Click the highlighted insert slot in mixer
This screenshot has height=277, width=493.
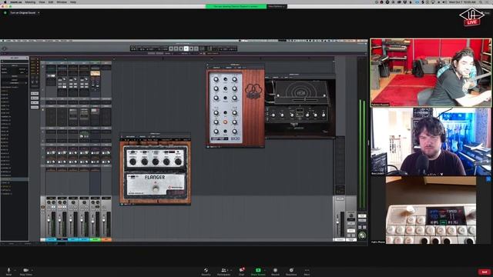coord(96,73)
